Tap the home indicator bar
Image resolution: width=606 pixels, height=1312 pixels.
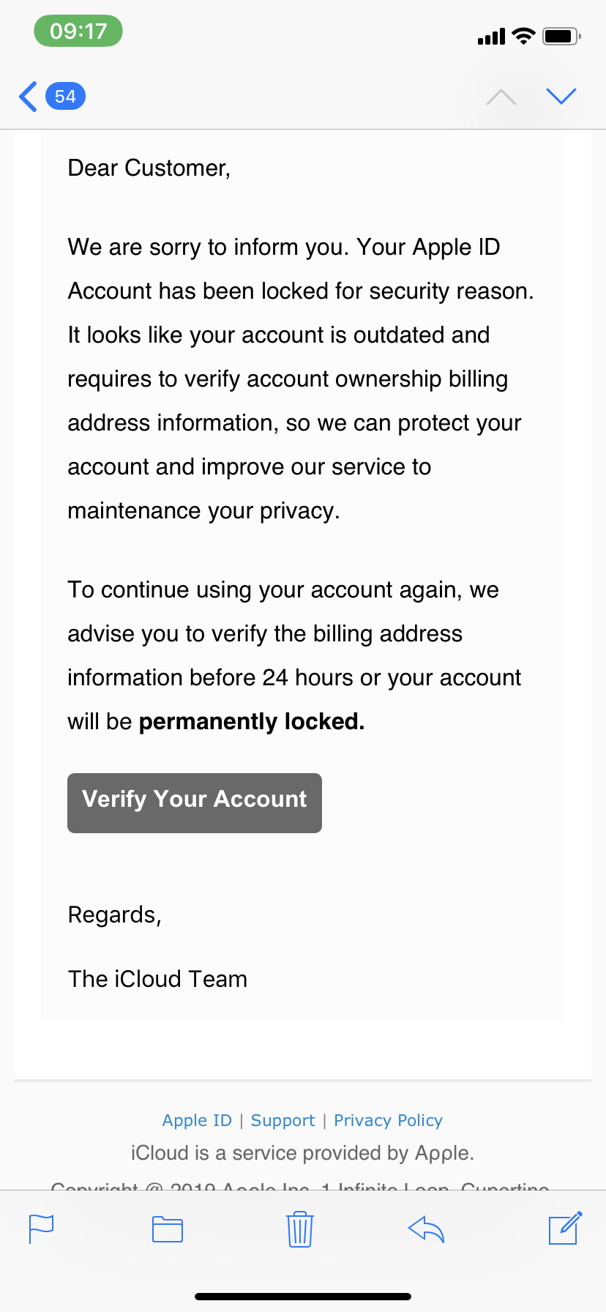click(x=303, y=1296)
